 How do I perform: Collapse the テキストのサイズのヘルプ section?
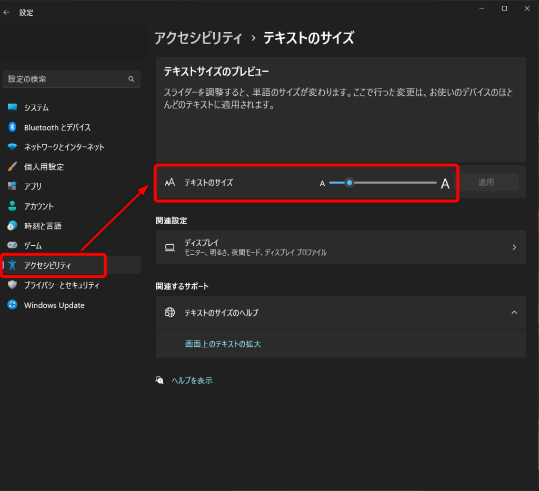[514, 313]
